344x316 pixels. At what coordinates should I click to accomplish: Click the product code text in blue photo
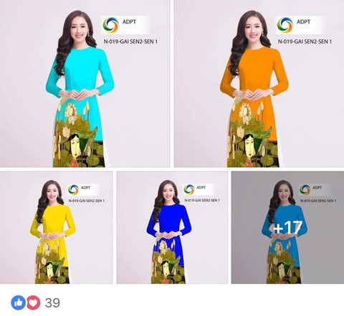point(202,200)
